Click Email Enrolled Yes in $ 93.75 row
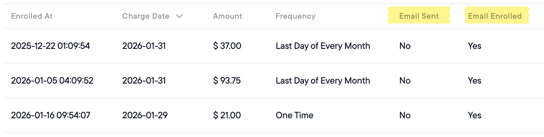The image size is (544, 137). (x=474, y=81)
